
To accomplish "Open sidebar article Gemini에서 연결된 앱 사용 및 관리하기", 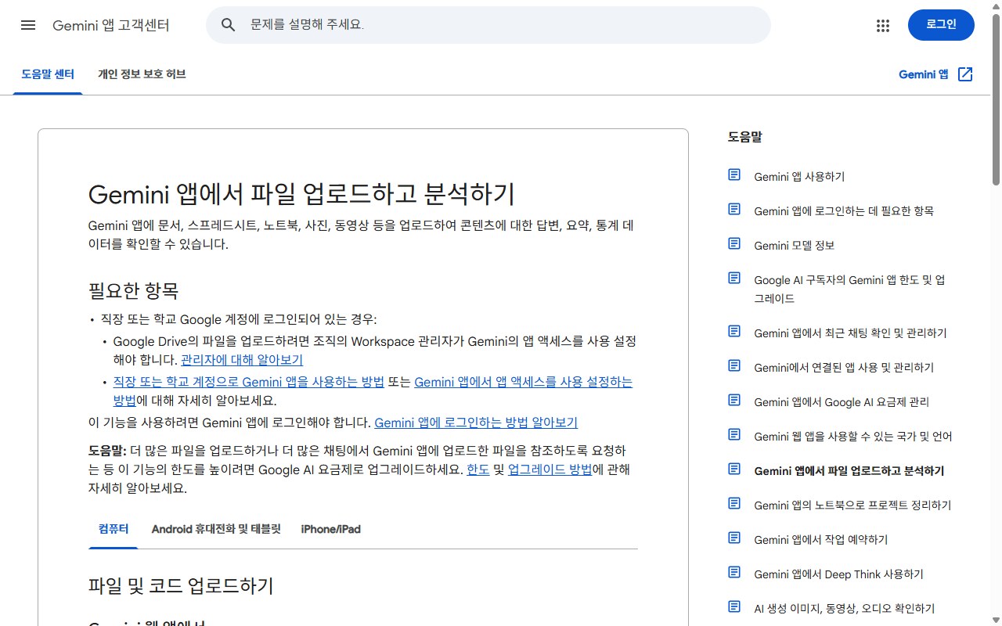I will [x=844, y=367].
